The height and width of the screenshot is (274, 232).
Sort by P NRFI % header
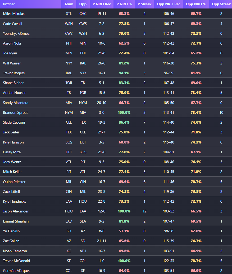(x=124, y=4)
